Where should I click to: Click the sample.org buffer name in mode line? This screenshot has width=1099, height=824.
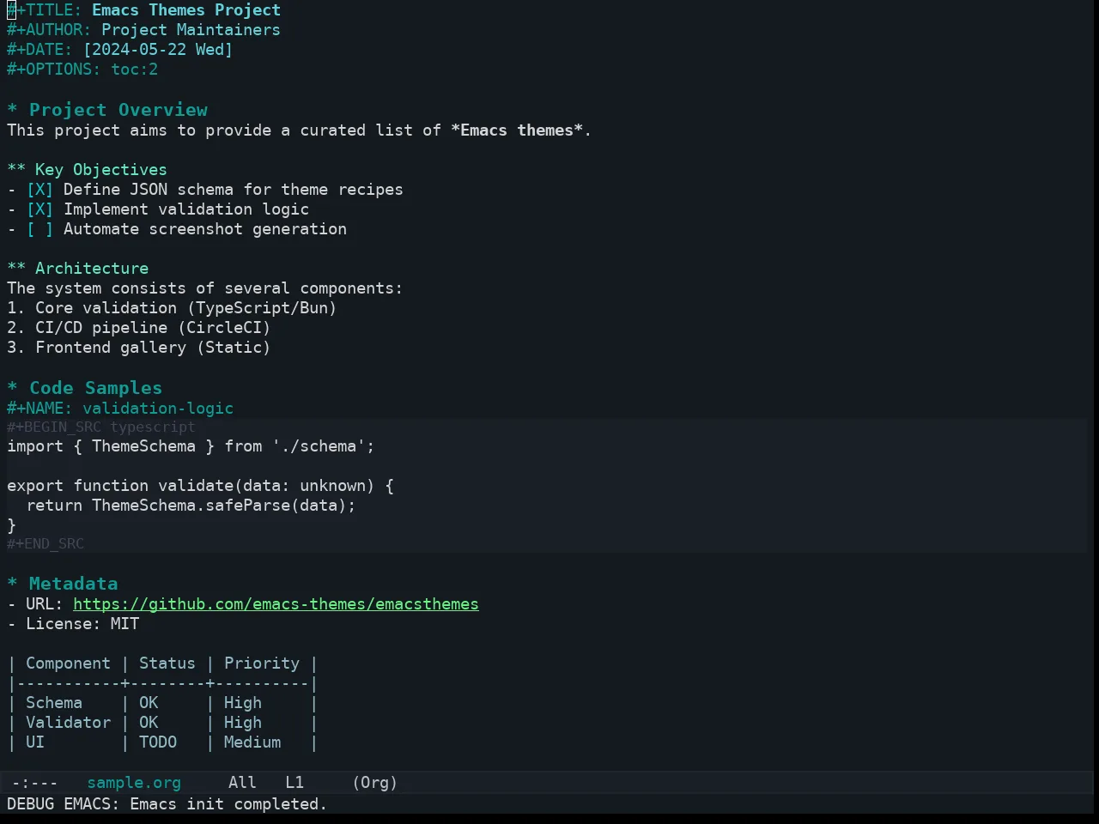(134, 783)
